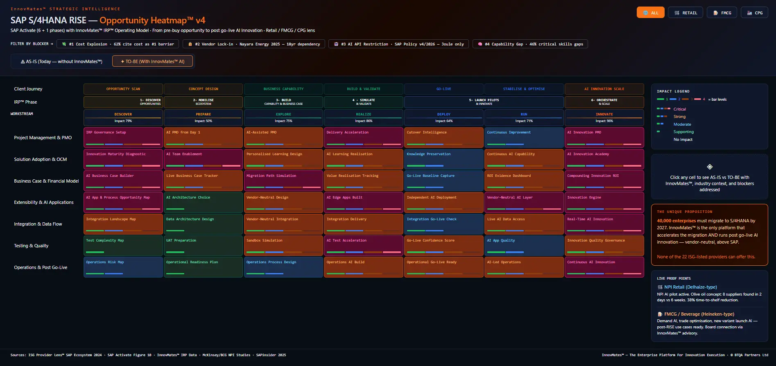Click the Strong level legend bars
The width and height of the screenshot is (776, 366).
662,116
